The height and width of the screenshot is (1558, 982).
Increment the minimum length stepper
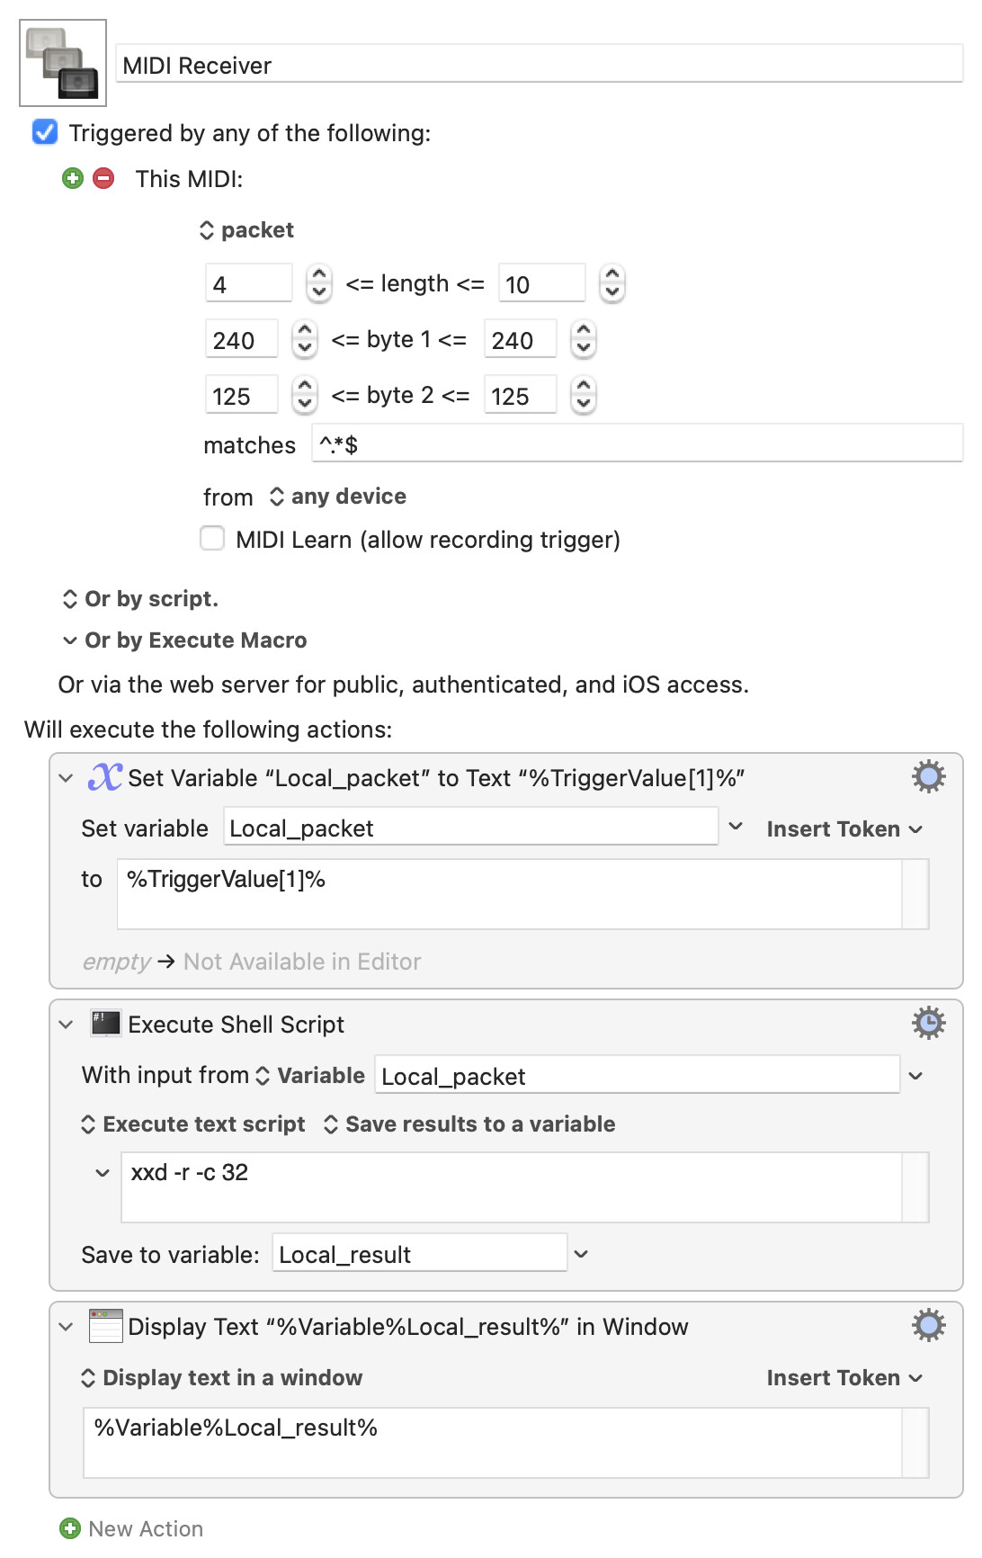point(318,274)
